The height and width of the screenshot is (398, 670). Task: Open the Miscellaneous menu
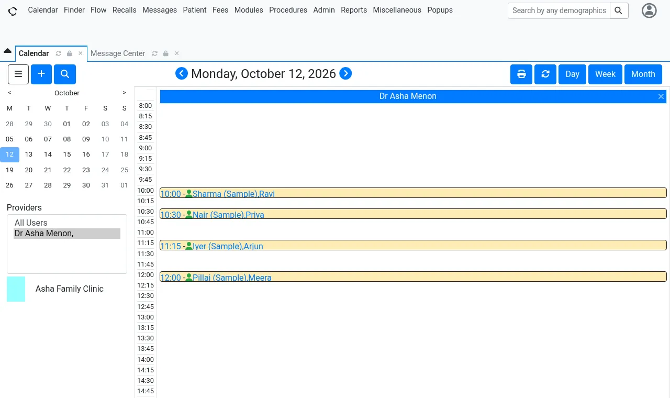(397, 10)
